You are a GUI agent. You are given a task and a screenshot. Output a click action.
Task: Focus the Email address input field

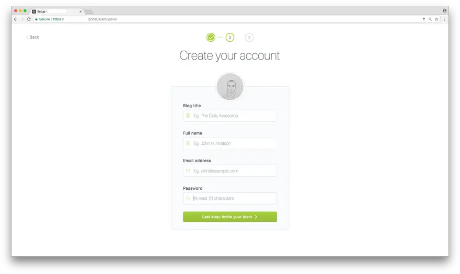229,171
